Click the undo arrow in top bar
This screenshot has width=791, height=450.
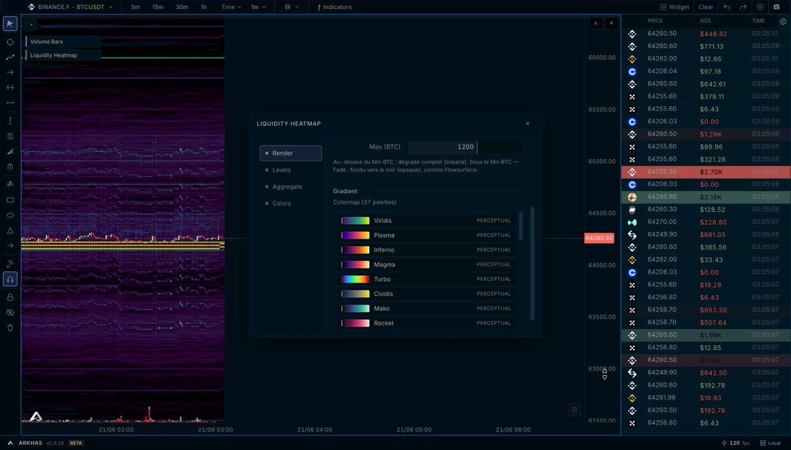[x=727, y=7]
